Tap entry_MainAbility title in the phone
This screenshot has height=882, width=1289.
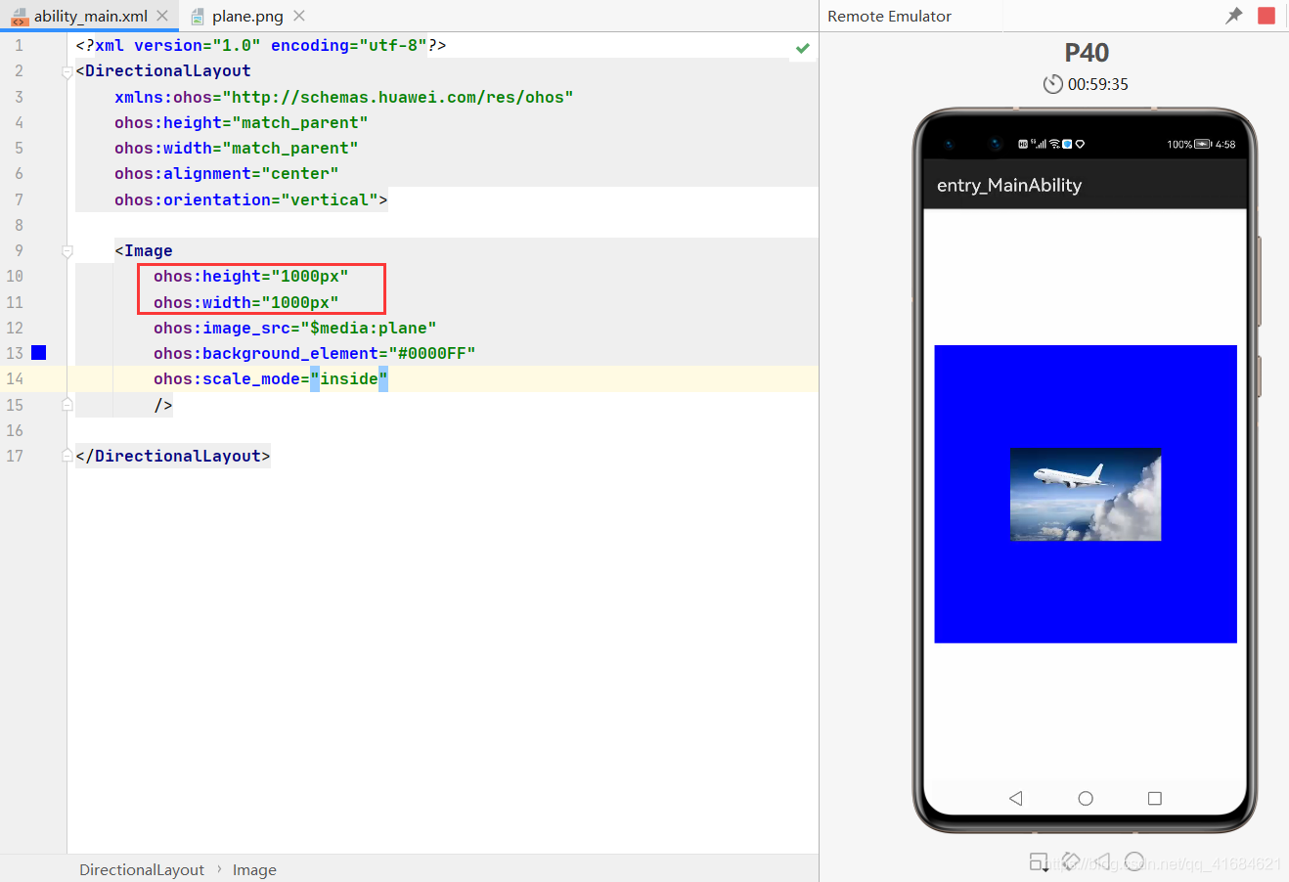[1009, 185]
